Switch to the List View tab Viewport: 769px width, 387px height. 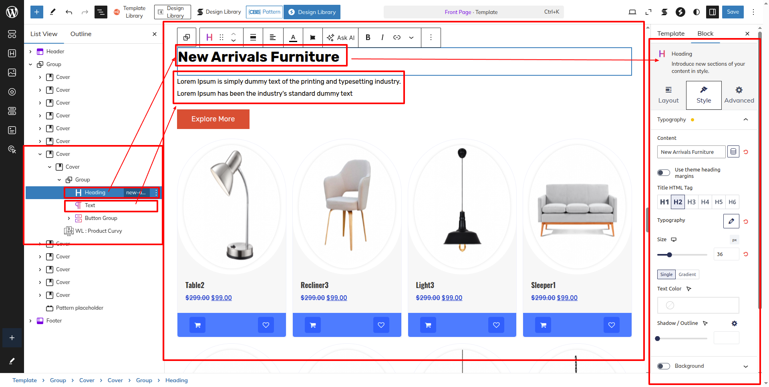click(x=44, y=34)
